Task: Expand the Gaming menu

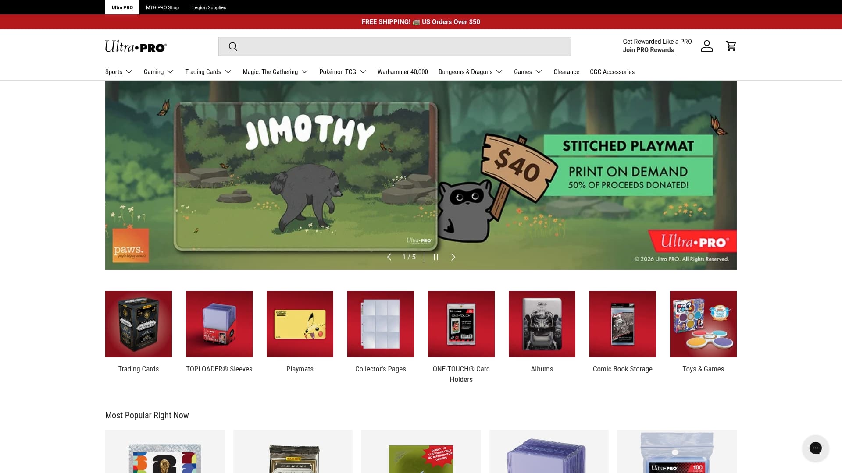Action: click(x=159, y=72)
